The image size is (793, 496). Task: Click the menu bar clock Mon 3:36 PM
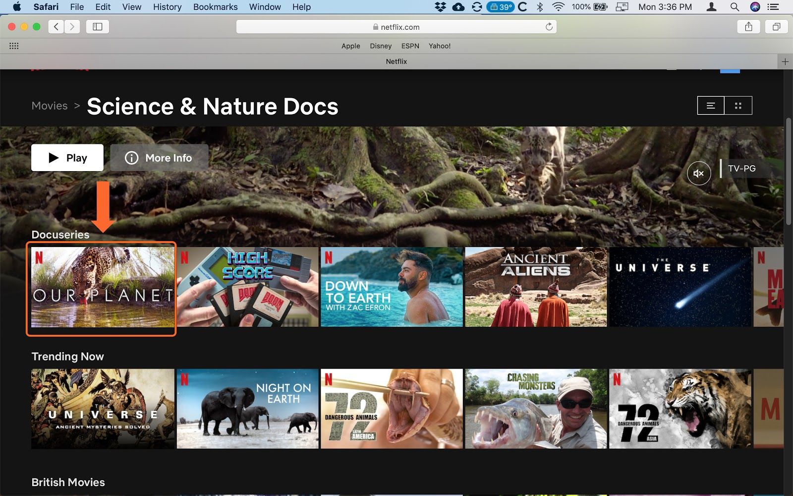pos(665,6)
